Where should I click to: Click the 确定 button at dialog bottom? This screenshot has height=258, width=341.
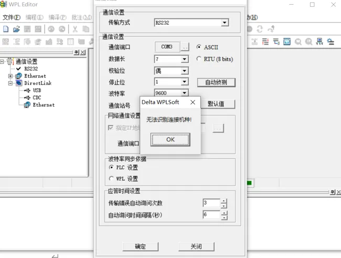click(140, 246)
